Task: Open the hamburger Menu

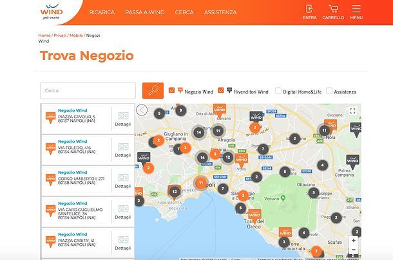Action: (x=356, y=12)
